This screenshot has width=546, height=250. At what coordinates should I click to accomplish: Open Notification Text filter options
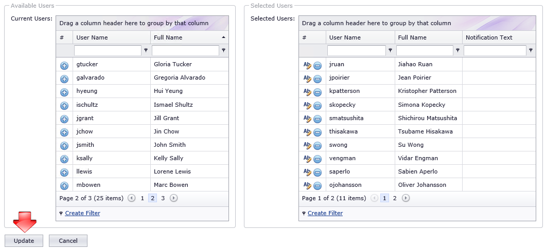531,50
